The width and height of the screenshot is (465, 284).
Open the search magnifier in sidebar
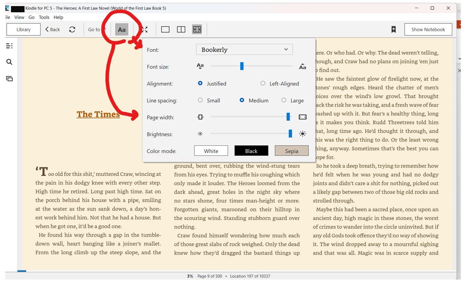point(9,62)
